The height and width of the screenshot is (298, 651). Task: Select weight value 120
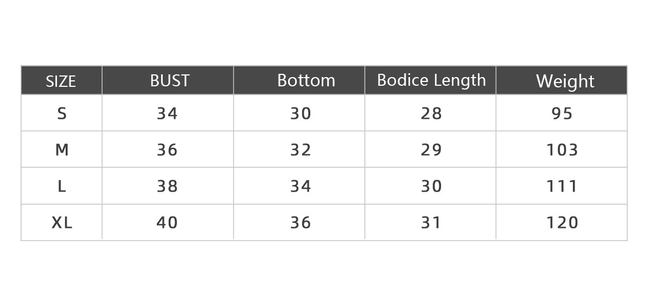click(x=562, y=223)
